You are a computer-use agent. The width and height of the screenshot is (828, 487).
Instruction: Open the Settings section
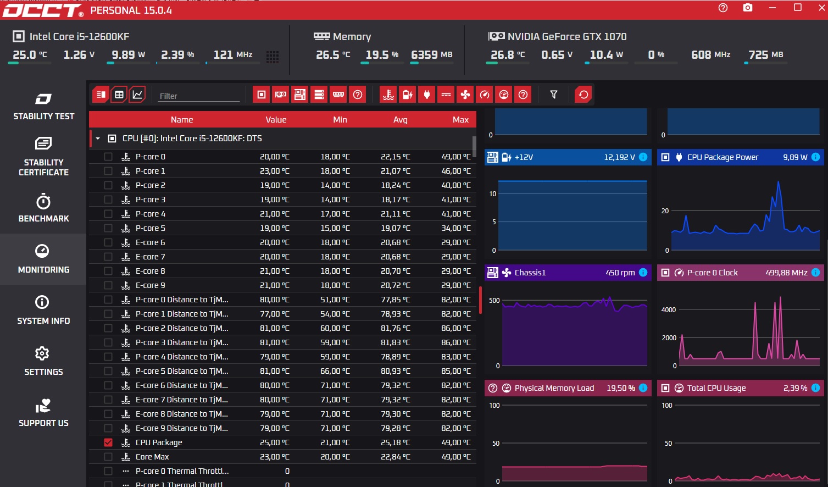pyautogui.click(x=43, y=361)
